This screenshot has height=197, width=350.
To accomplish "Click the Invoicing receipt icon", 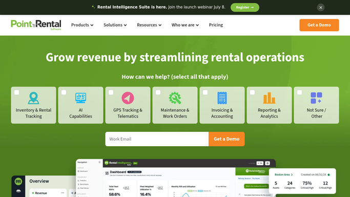I will point(222,98).
